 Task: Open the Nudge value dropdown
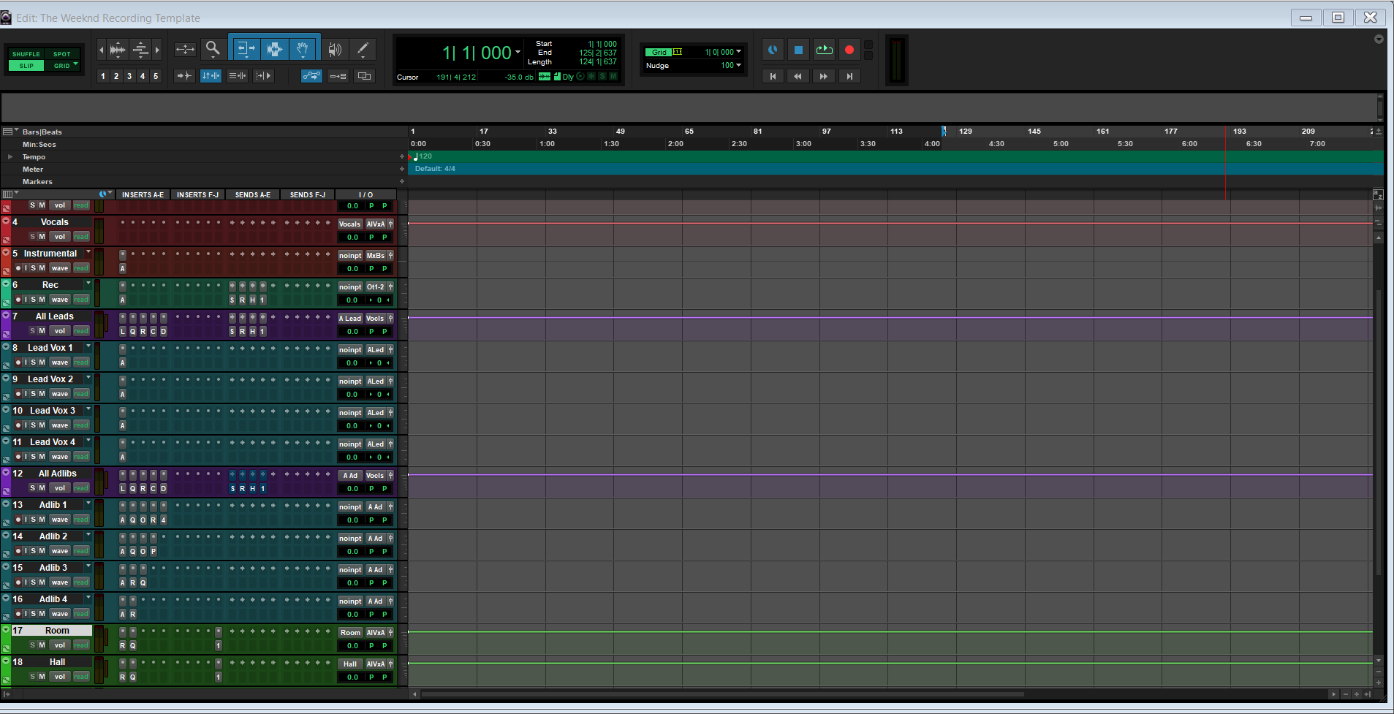point(739,65)
